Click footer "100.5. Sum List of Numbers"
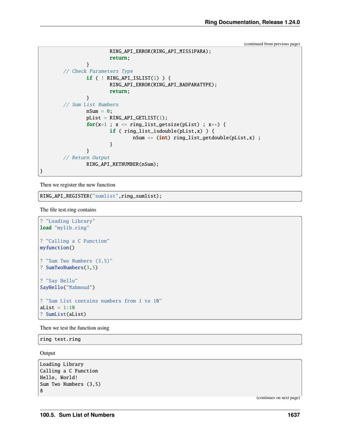This screenshot has width=340, height=440. pos(77,415)
